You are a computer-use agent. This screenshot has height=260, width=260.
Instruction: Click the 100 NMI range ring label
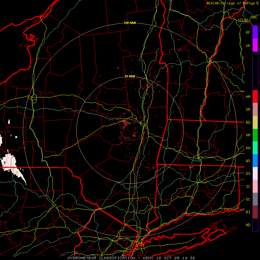pos(130,23)
